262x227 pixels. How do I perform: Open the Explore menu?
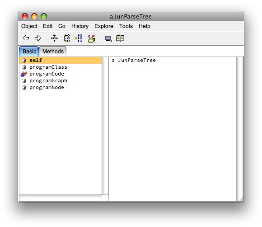104,26
